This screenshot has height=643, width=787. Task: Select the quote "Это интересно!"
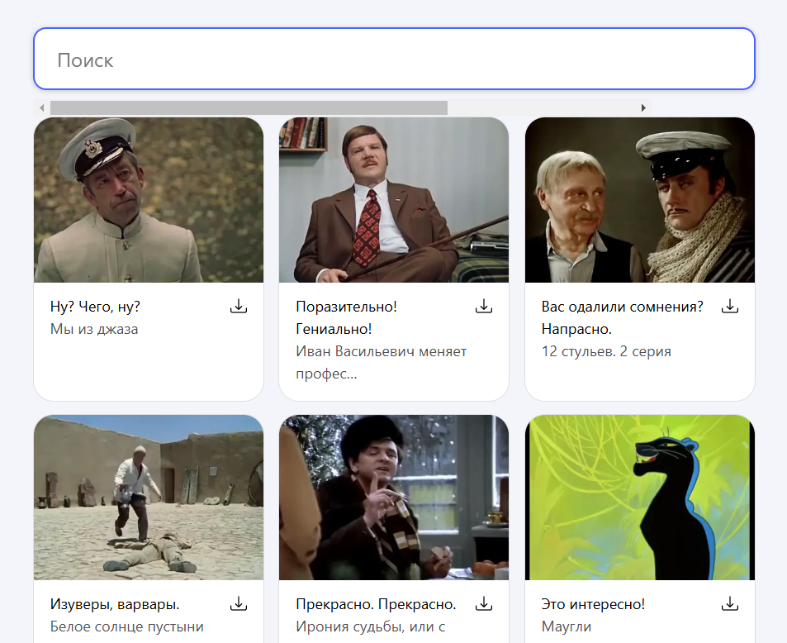[x=593, y=604]
